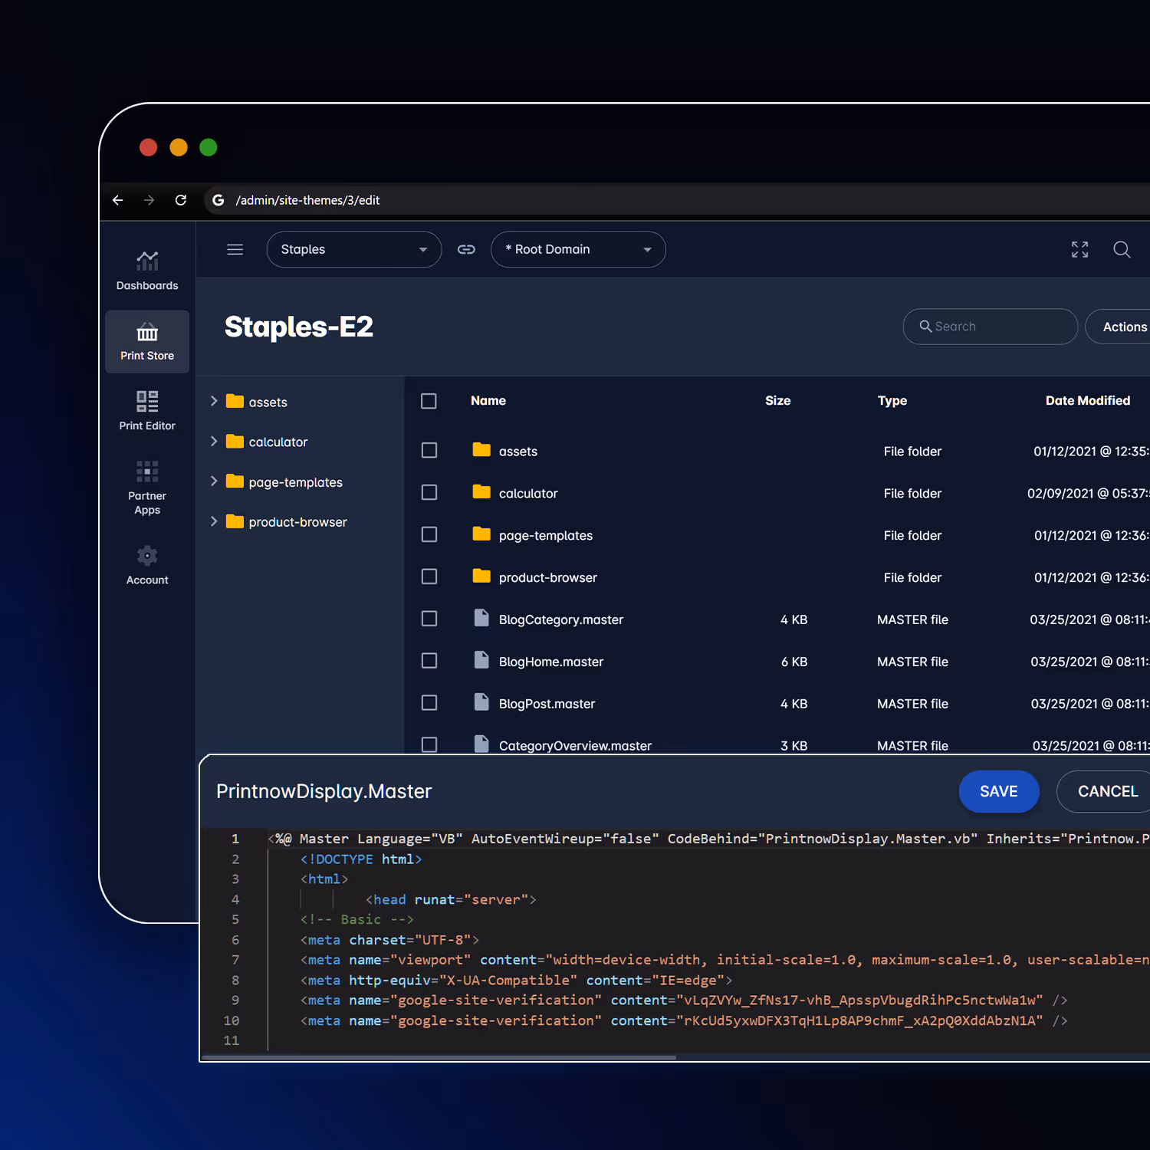Sort by Type column header
This screenshot has width=1150, height=1150.
click(x=892, y=401)
